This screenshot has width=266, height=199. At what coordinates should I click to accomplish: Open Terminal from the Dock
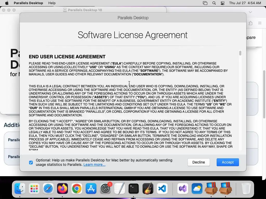134,188
